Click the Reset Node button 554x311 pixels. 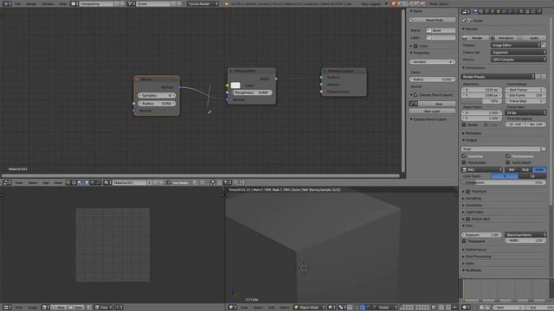(x=433, y=20)
